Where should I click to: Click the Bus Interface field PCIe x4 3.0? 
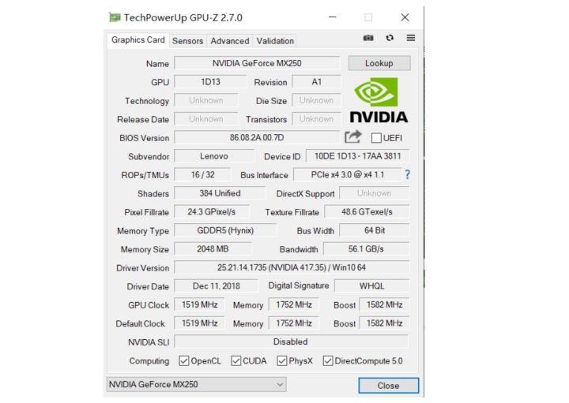[x=348, y=174]
